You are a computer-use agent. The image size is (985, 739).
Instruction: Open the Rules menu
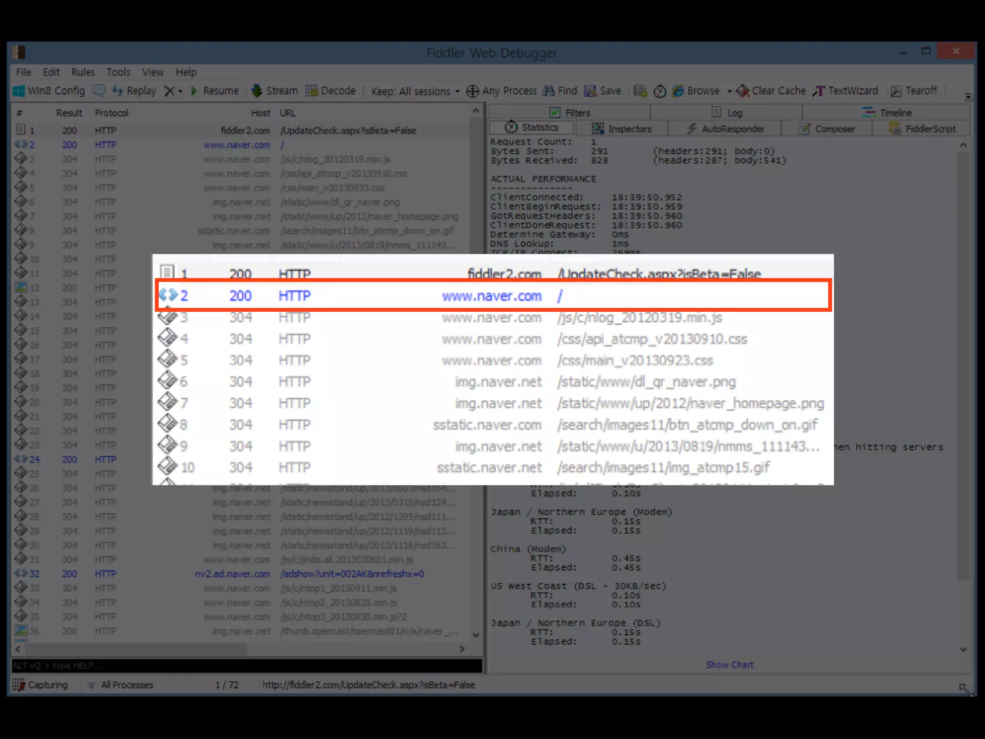(x=83, y=72)
